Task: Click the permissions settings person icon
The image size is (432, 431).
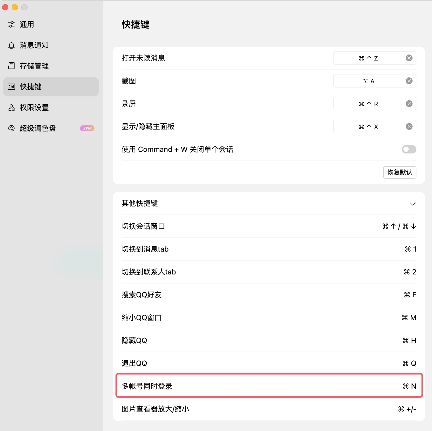Action: pyautogui.click(x=11, y=107)
